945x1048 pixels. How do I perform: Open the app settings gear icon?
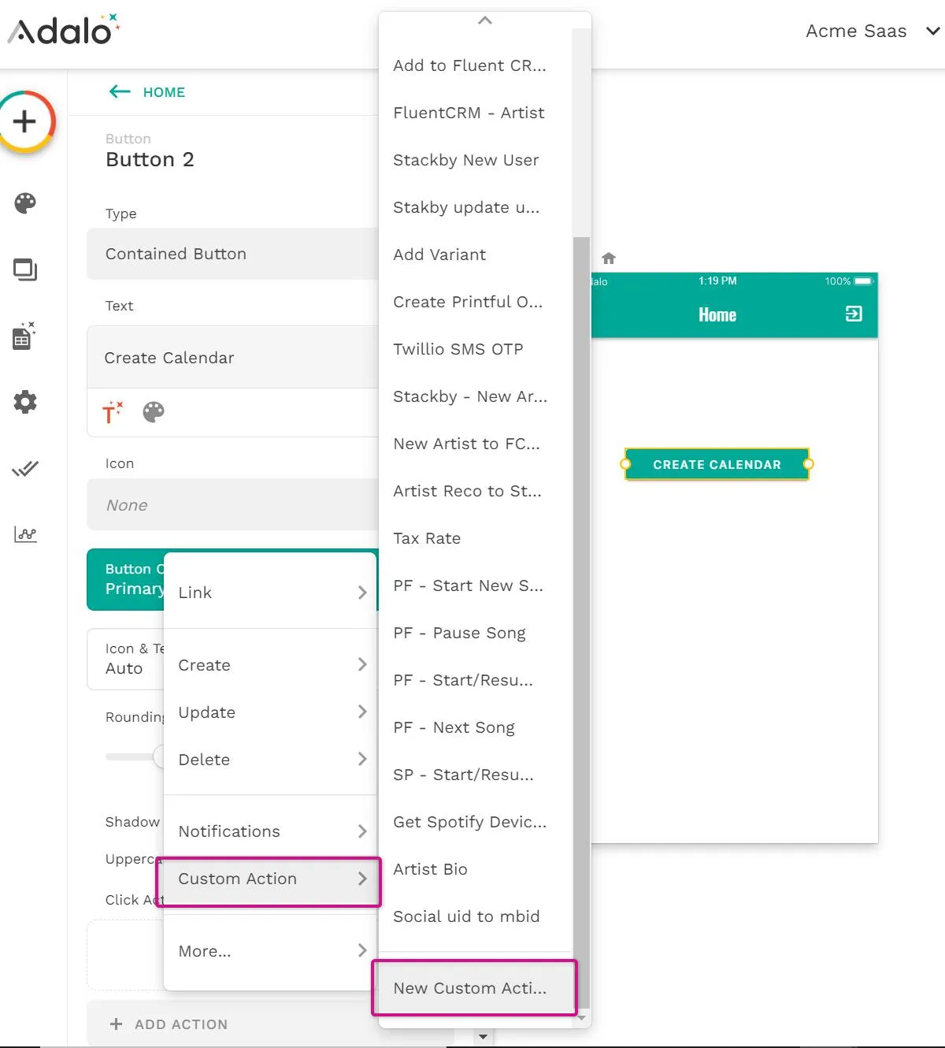coord(25,402)
